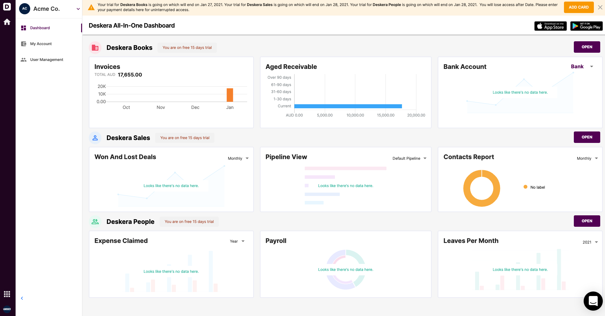The image size is (605, 316).
Task: Click the Deskera People section title
Action: click(130, 222)
